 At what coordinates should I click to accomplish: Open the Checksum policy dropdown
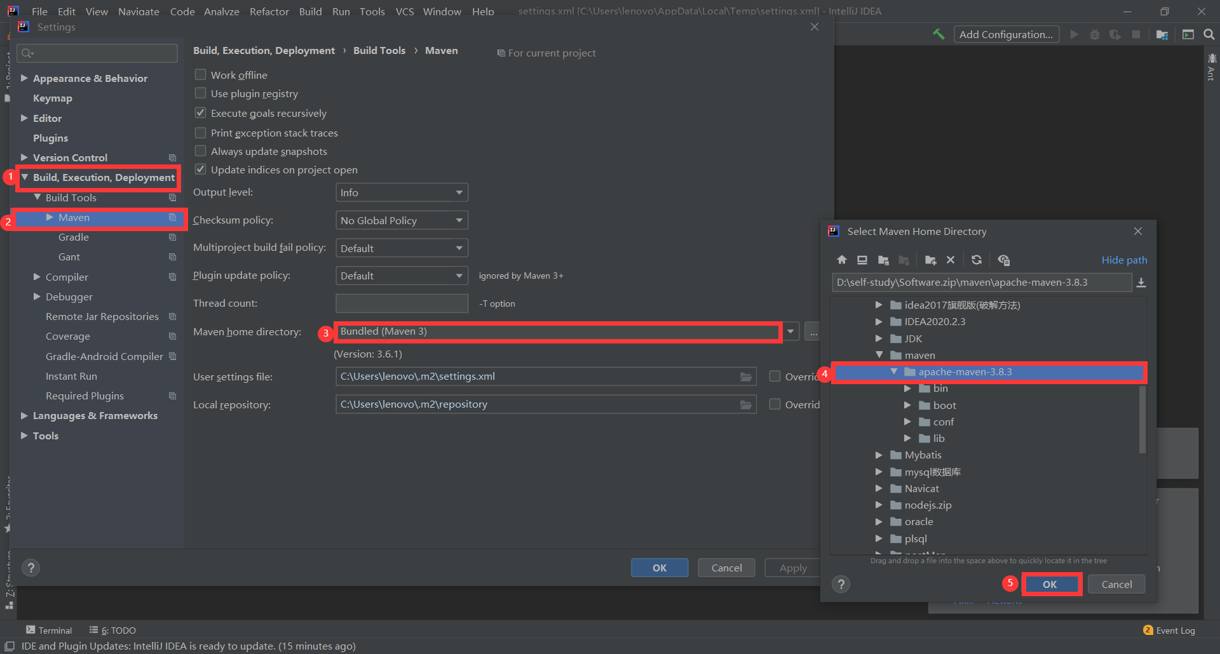click(x=401, y=220)
